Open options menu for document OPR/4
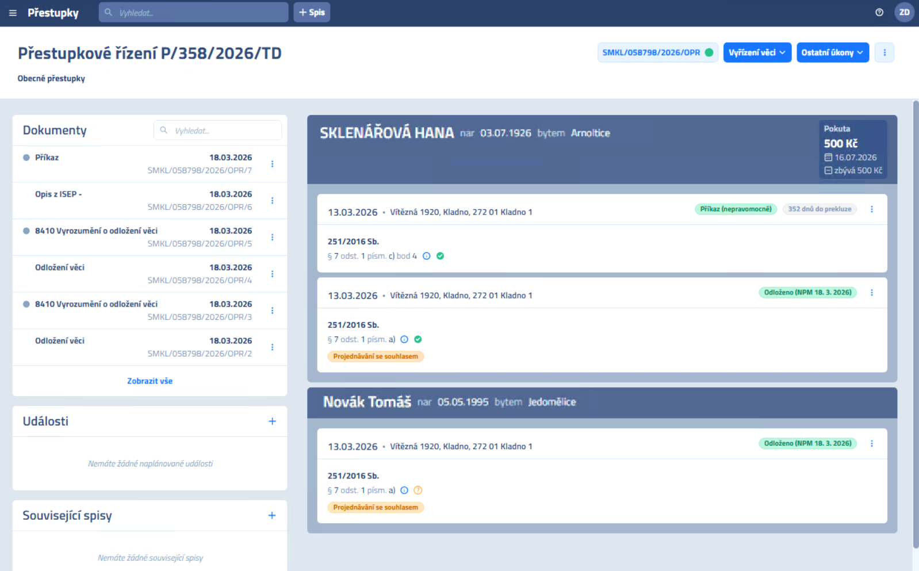 (272, 274)
